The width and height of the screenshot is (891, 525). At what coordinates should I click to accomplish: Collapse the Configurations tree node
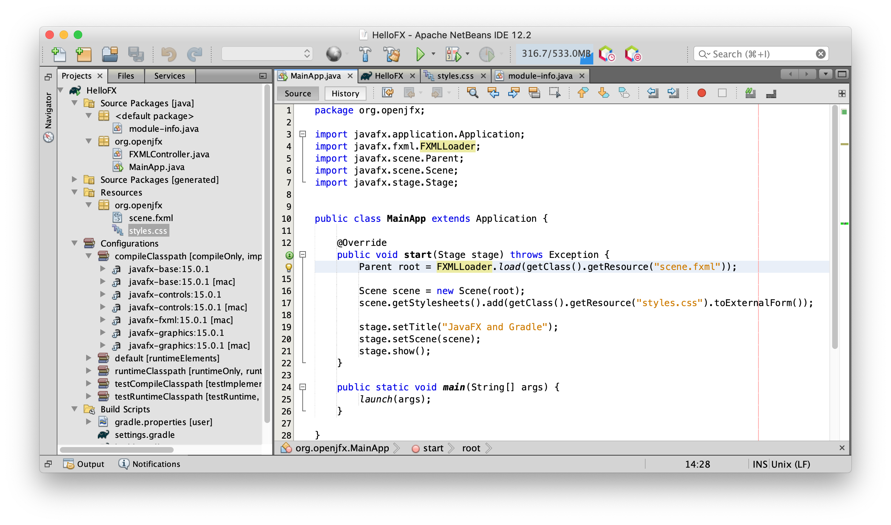74,243
